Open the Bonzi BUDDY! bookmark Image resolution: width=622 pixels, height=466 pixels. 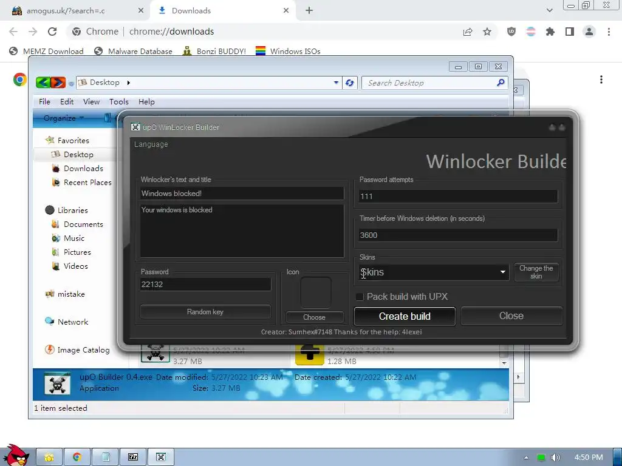(x=214, y=52)
